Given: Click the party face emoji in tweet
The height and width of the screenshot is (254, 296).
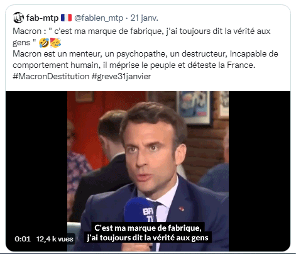Looking at the screenshot, I should point(55,42).
